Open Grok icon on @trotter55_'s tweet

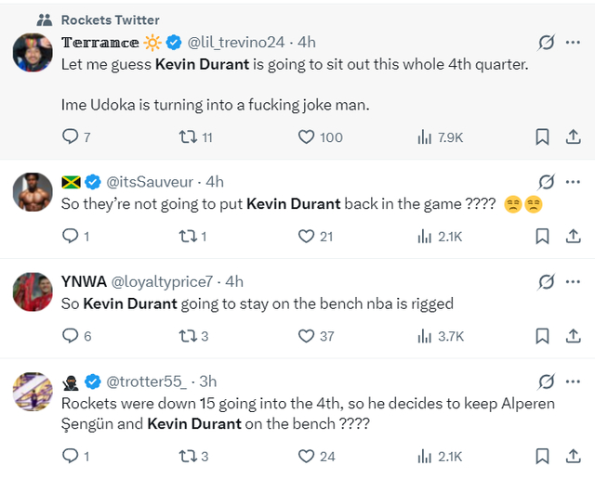tap(547, 381)
